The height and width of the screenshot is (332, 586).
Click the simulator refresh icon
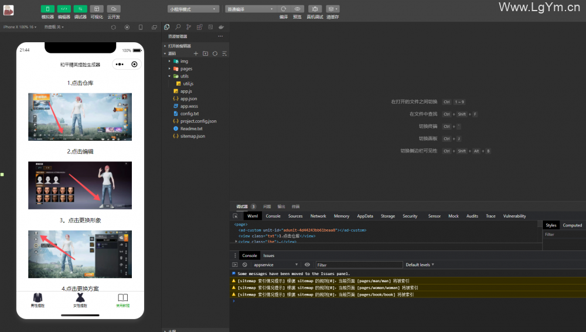pyautogui.click(x=114, y=28)
